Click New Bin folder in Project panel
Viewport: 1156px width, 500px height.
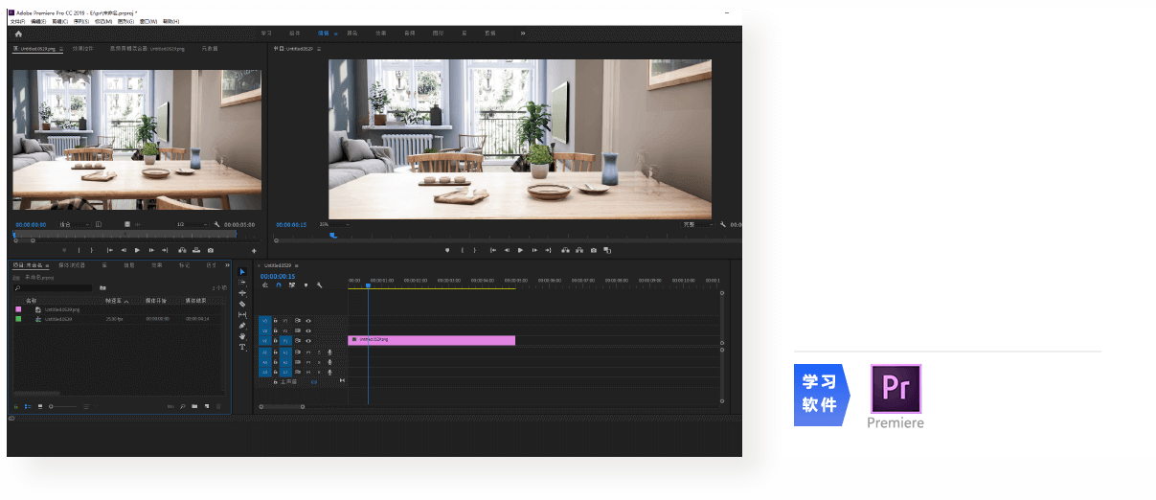193,406
